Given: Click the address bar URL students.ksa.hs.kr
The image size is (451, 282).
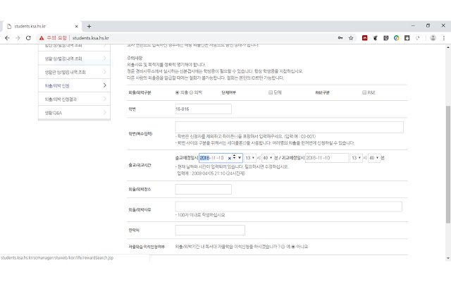Looking at the screenshot, I should (91, 38).
